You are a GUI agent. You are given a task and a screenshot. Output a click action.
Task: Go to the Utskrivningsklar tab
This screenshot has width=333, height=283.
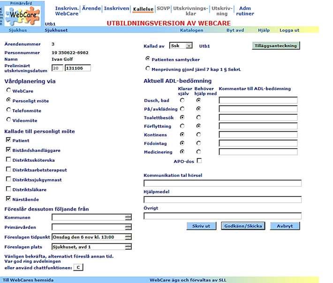point(190,11)
